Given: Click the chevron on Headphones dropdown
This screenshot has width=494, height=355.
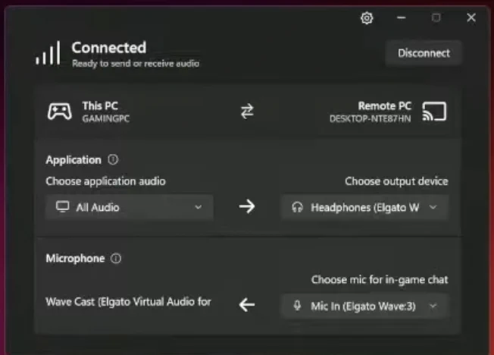Looking at the screenshot, I should (433, 207).
